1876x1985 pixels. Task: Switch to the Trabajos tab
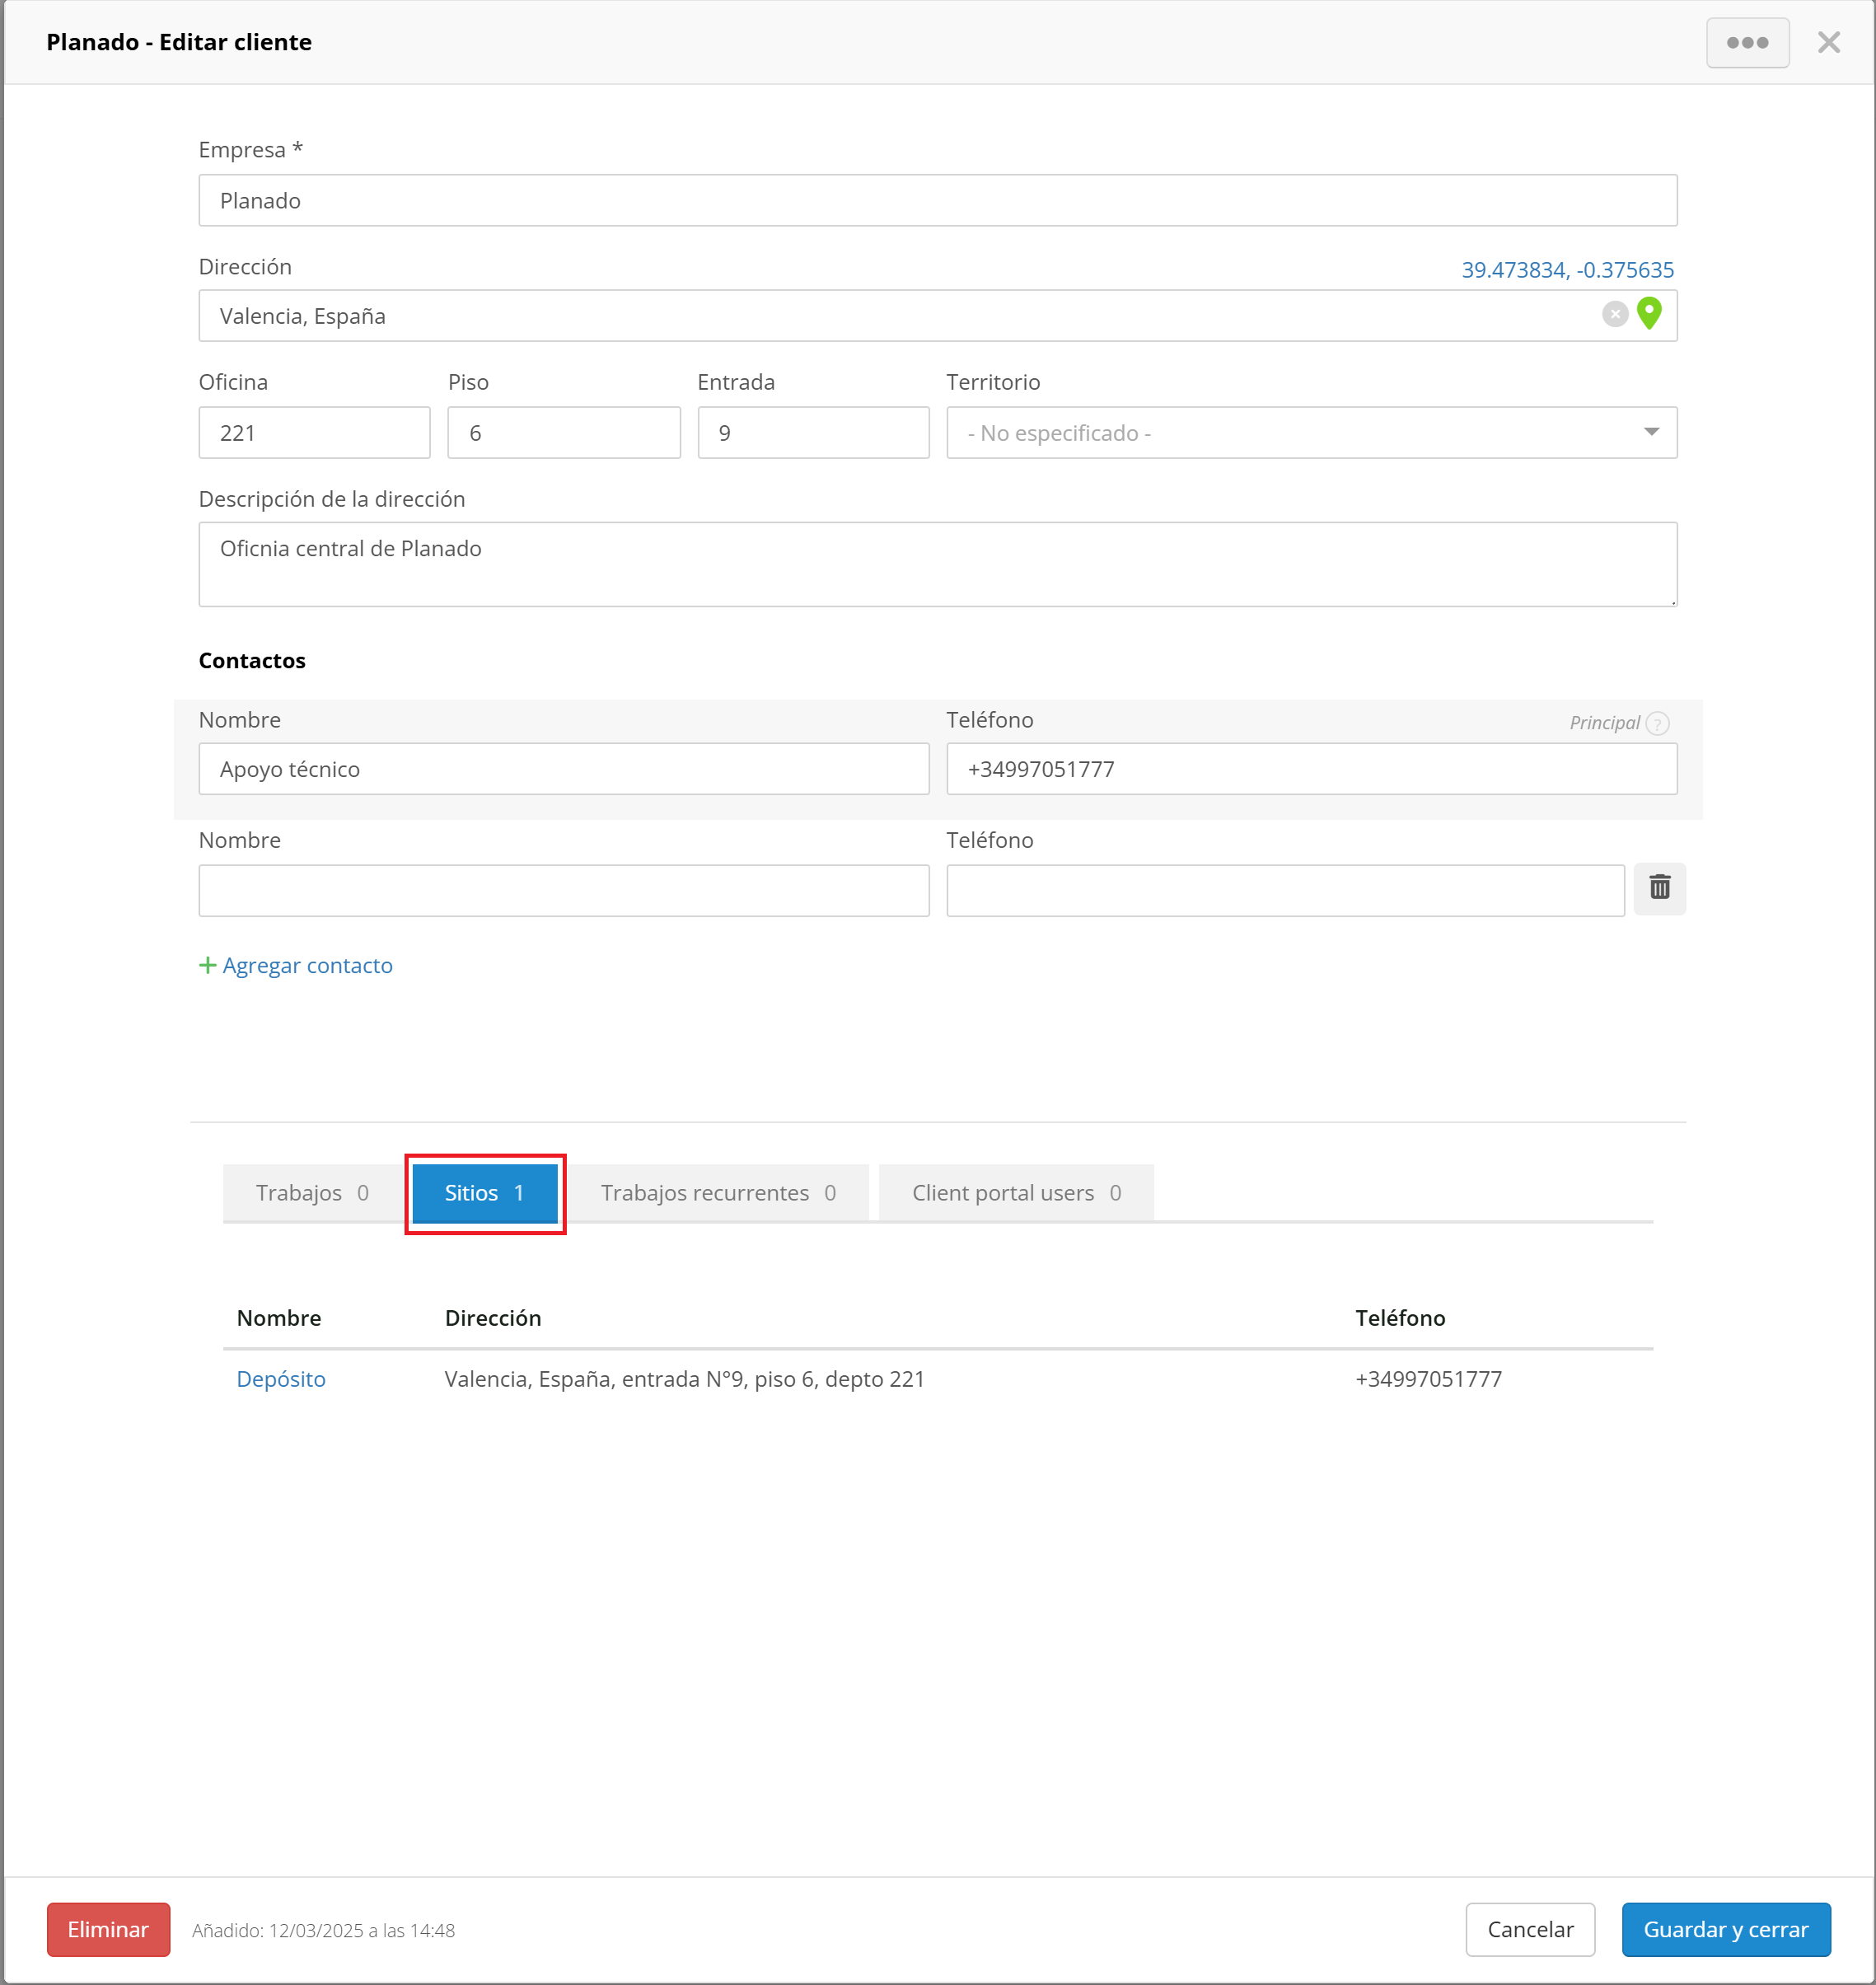click(312, 1193)
